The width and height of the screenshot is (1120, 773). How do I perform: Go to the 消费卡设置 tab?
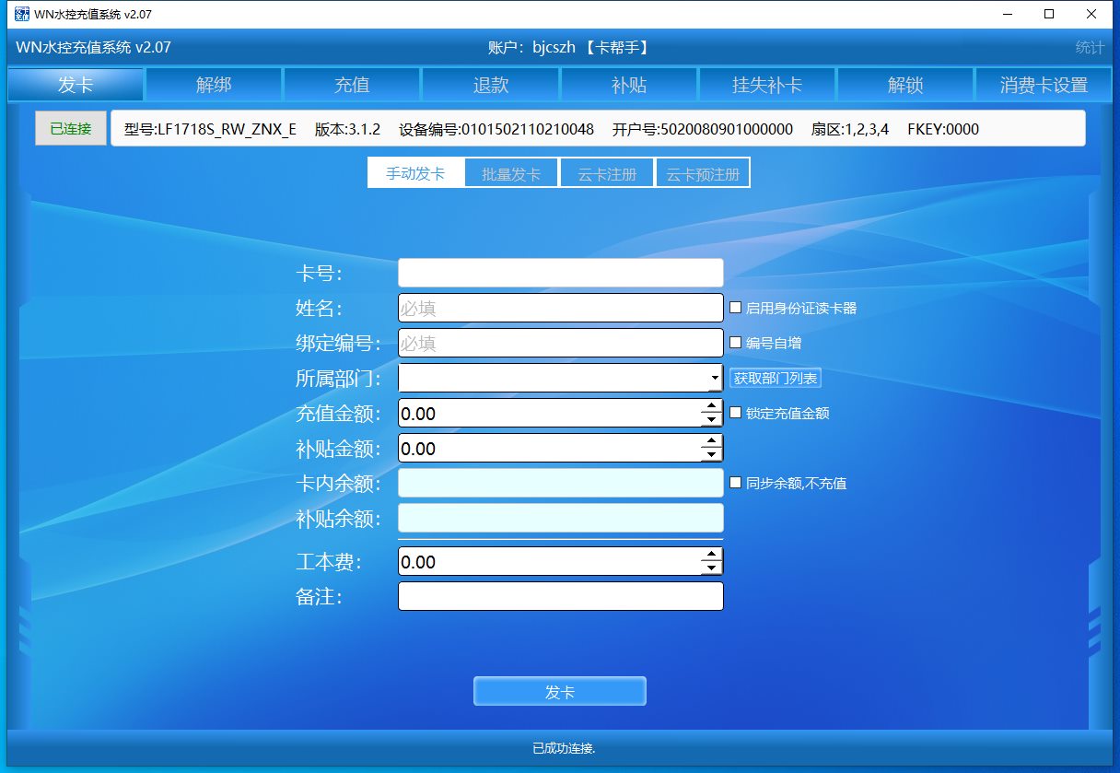pyautogui.click(x=1044, y=86)
